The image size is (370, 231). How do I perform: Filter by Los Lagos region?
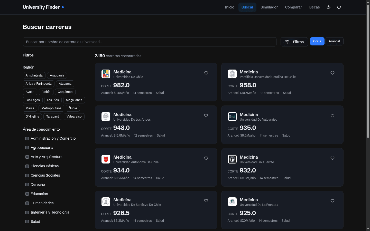click(x=33, y=100)
